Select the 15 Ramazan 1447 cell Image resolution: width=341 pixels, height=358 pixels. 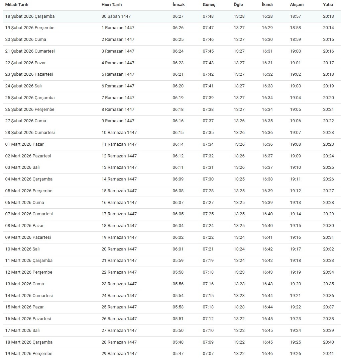(x=119, y=191)
